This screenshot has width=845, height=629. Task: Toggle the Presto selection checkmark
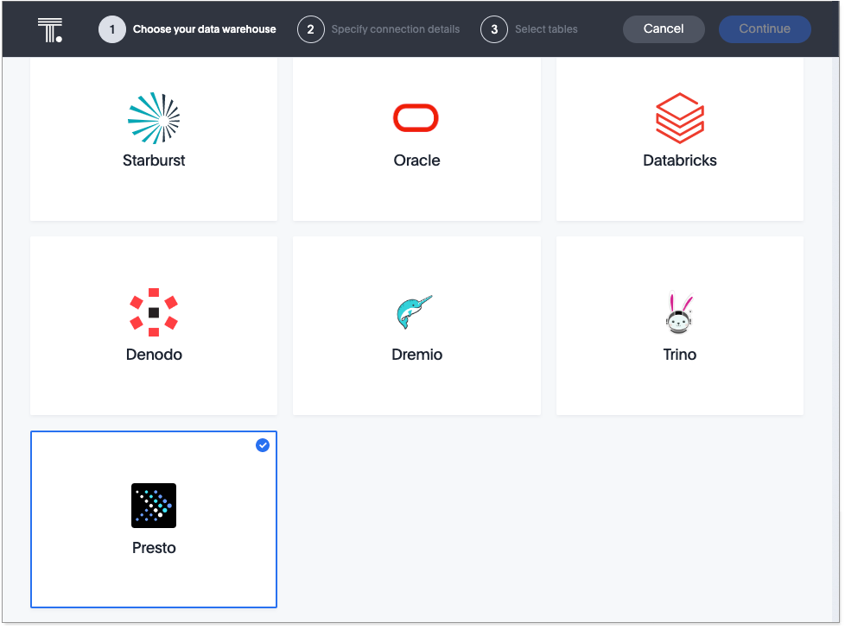pos(262,445)
